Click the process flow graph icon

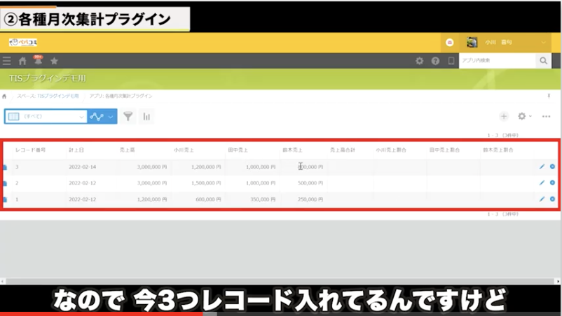tap(97, 117)
